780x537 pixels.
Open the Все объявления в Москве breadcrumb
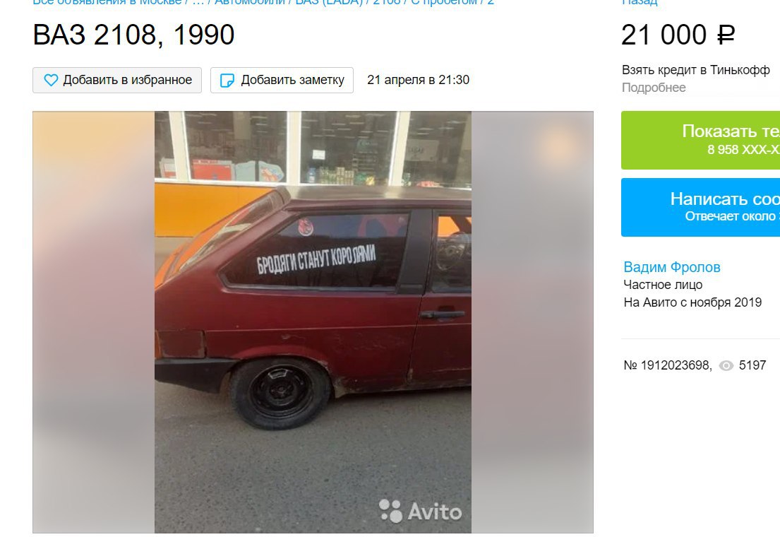pos(107,2)
